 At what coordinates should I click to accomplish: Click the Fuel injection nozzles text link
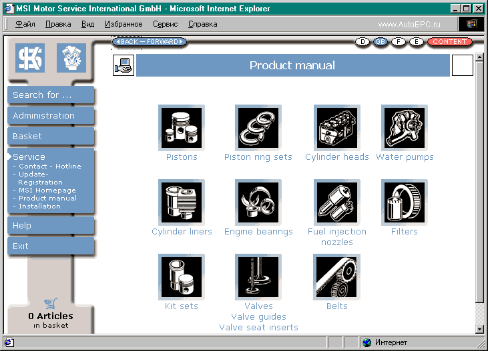click(337, 236)
